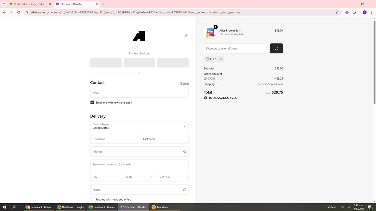Open the browser extensions puzzle icon

click(x=354, y=12)
